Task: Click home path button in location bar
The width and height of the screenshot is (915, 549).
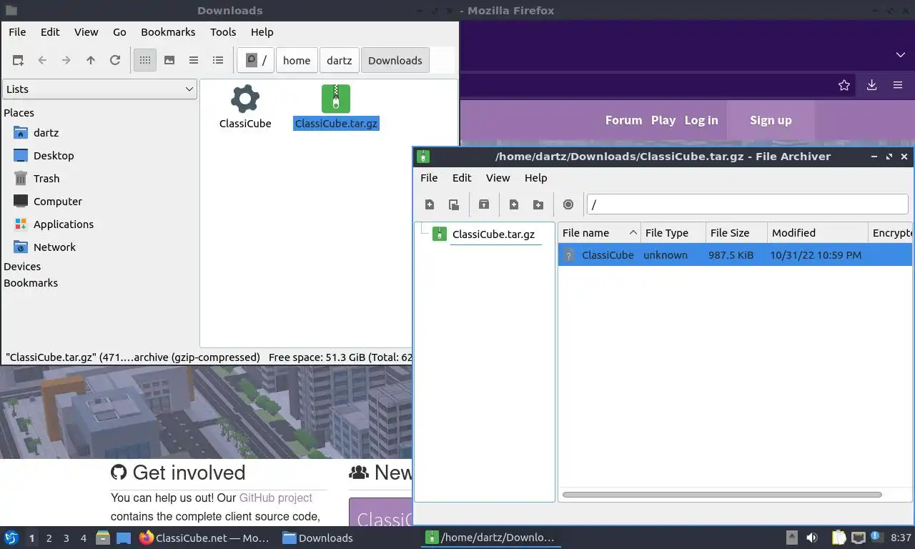Action: 297,60
